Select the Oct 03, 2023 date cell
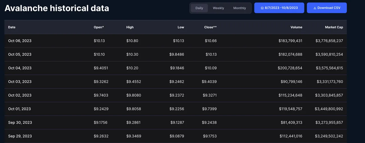Screen dimensions: 365x143 click(x=20, y=82)
